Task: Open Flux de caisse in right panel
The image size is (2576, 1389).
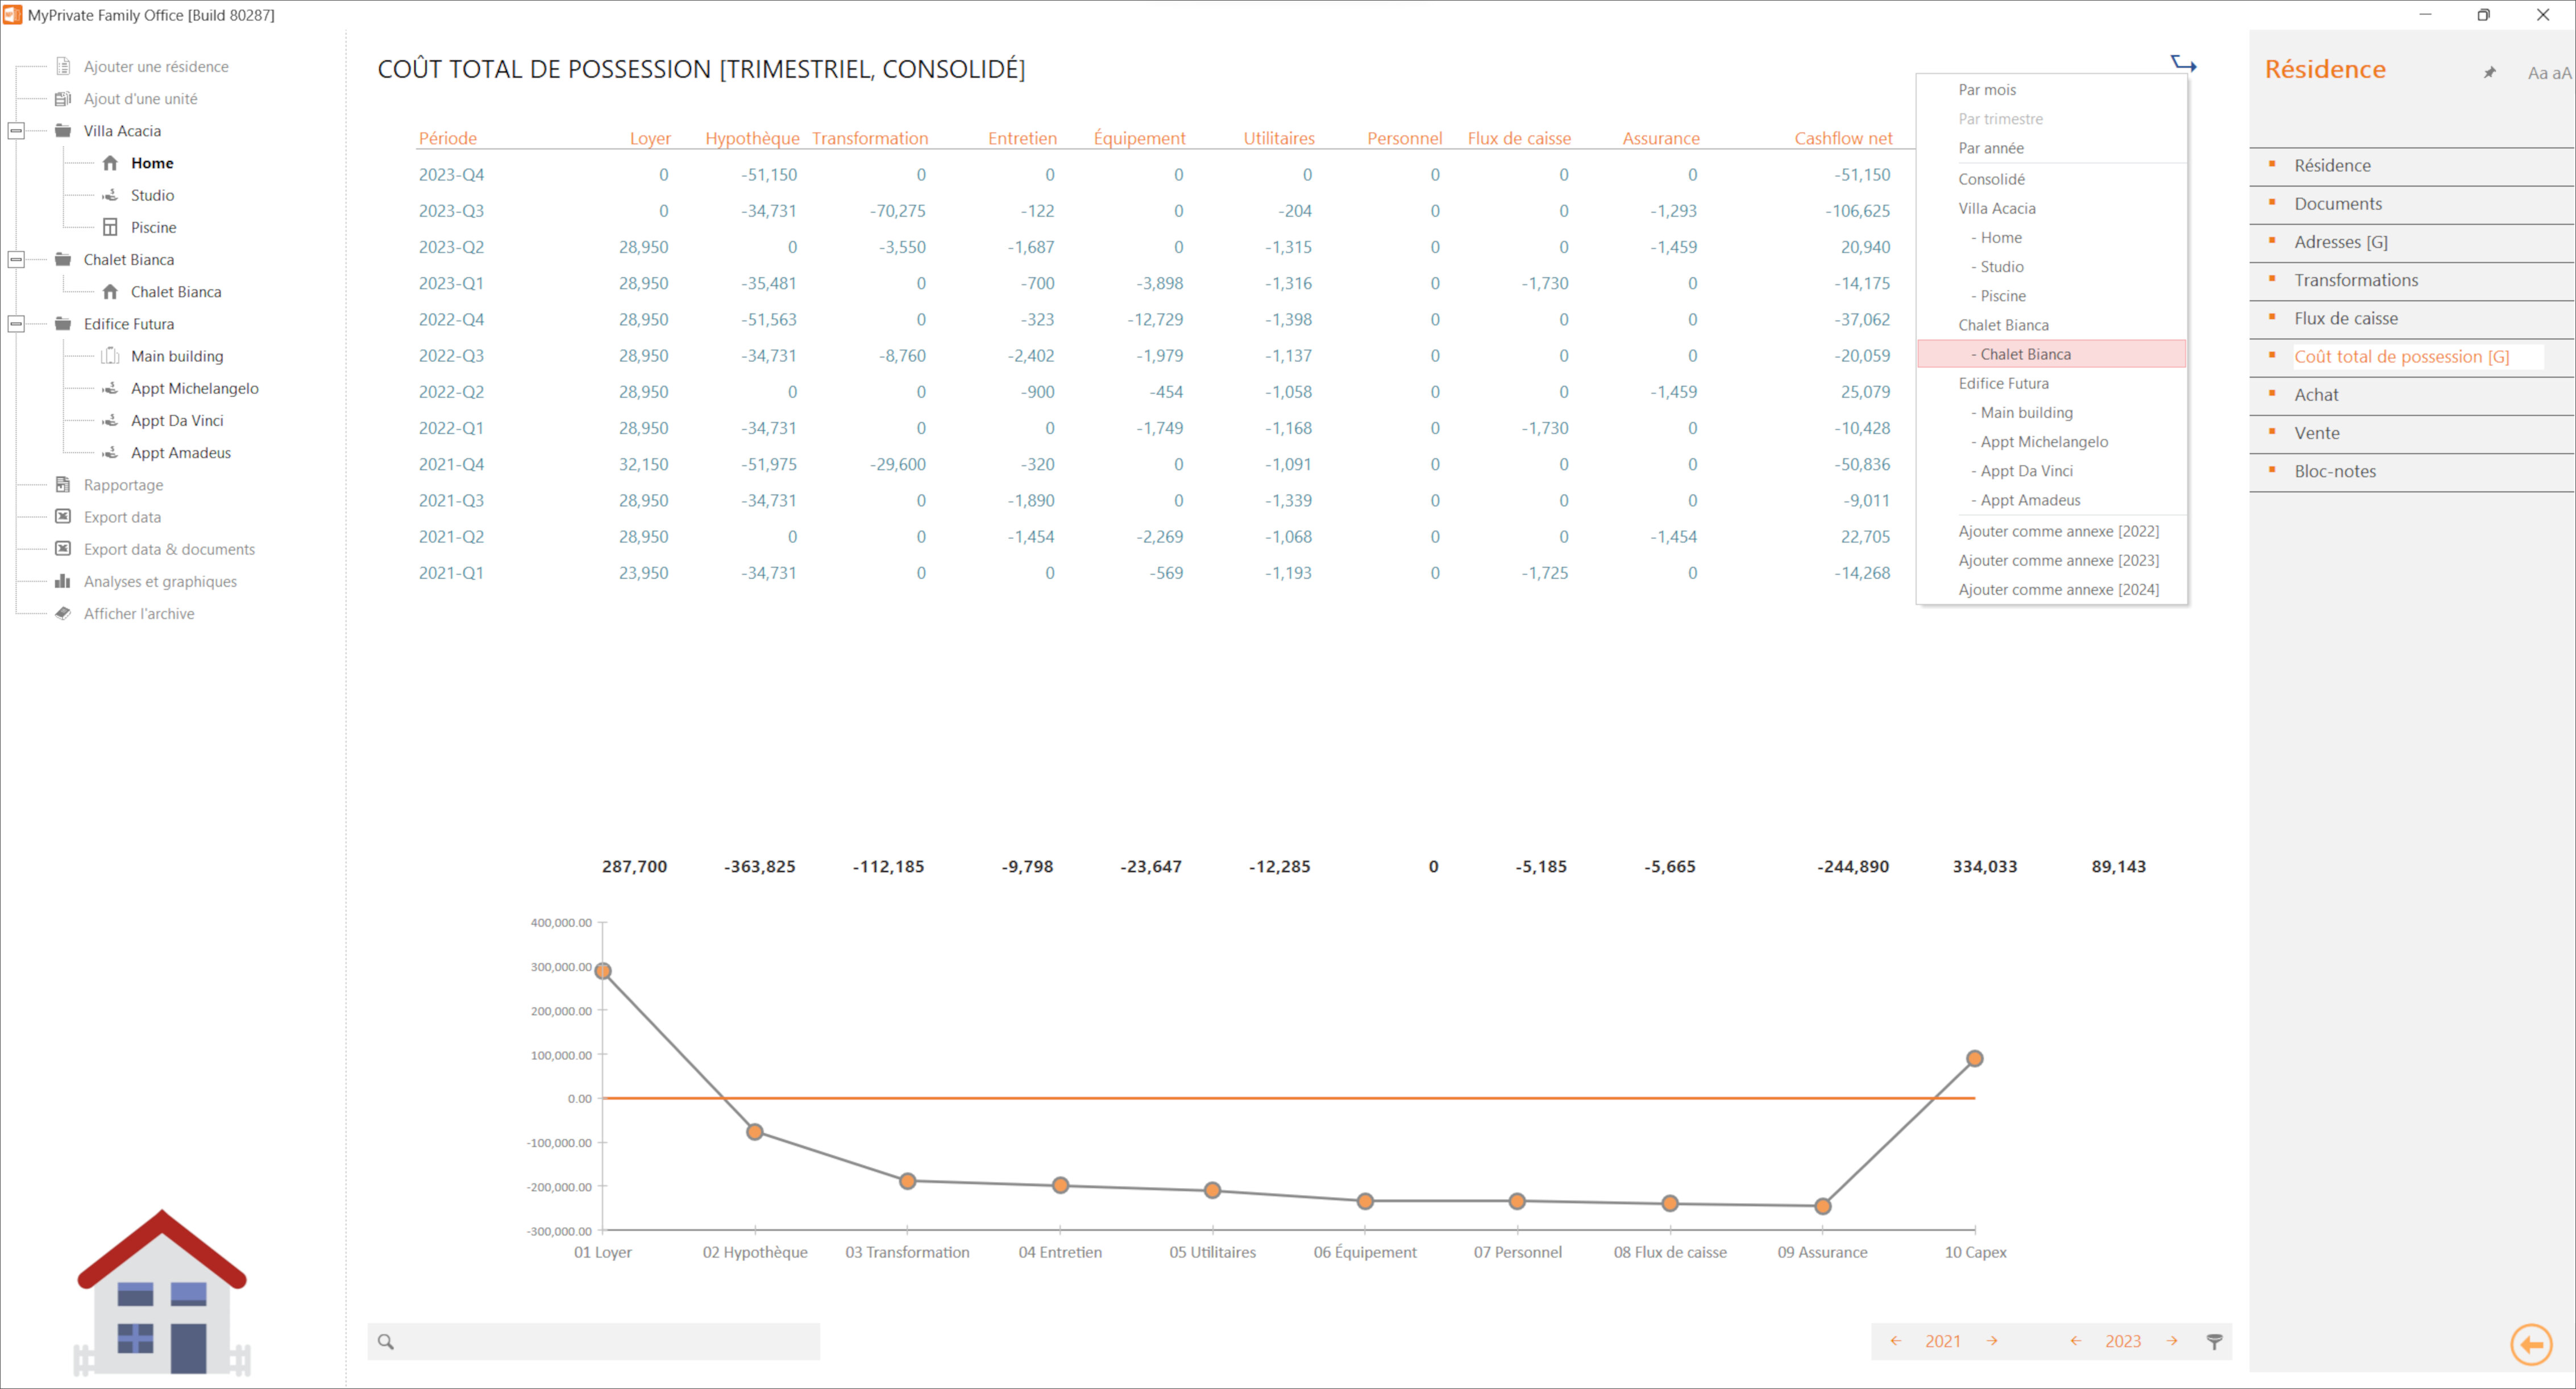Action: click(x=2345, y=318)
